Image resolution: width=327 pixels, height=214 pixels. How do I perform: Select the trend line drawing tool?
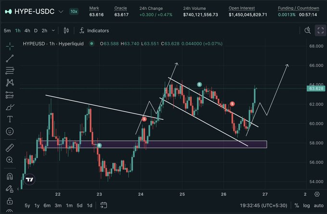pos(10,59)
